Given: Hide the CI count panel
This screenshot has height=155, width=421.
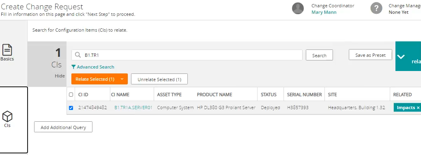Looking at the screenshot, I should [60, 76].
